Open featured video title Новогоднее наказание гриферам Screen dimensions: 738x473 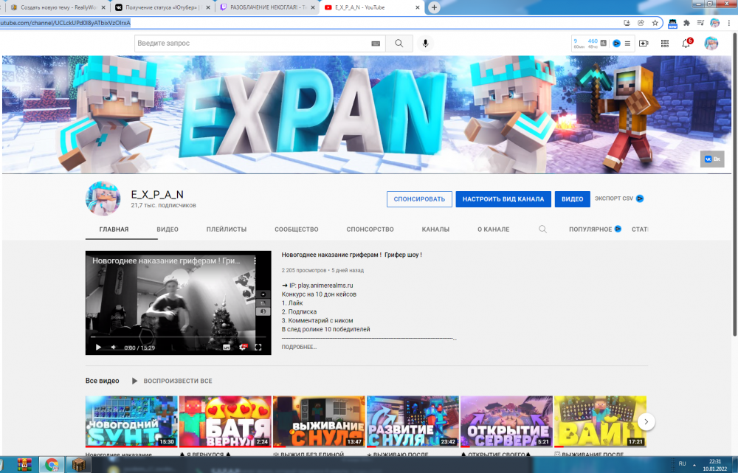click(351, 255)
